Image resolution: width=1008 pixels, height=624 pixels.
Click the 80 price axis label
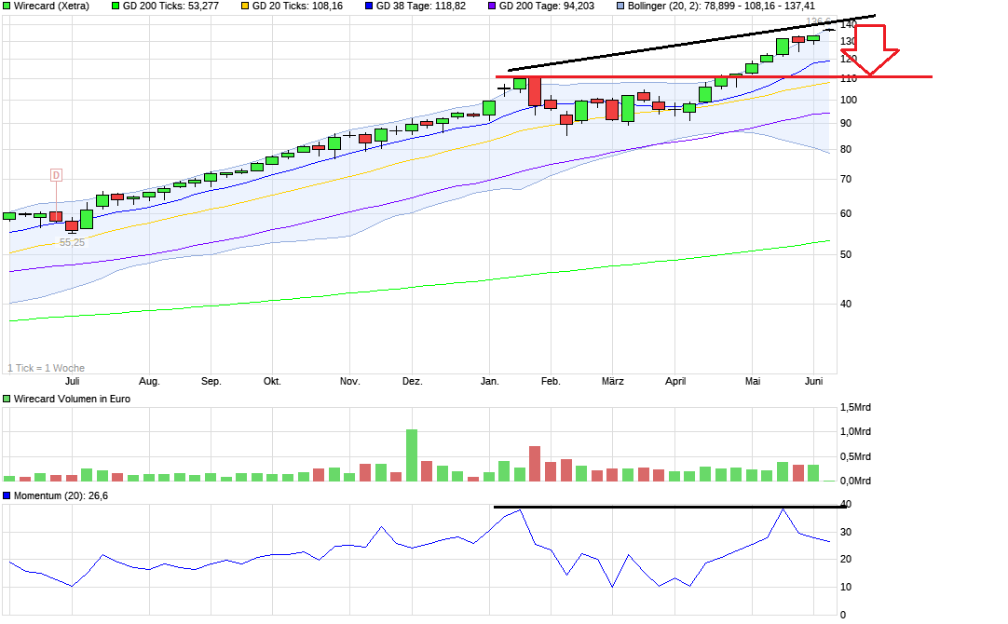846,149
